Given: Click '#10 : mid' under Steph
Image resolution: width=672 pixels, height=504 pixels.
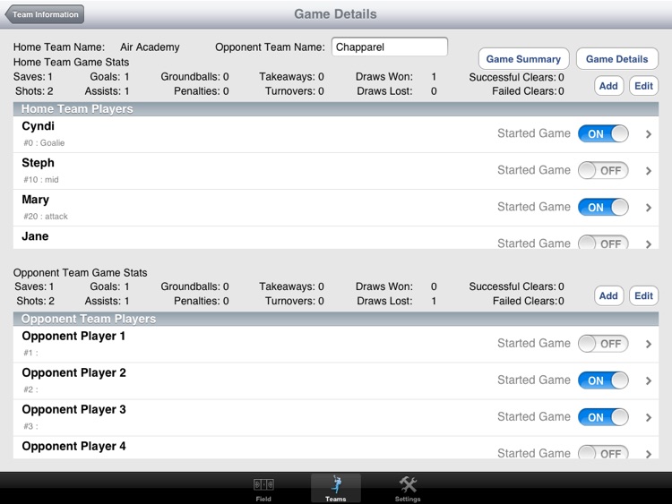Looking at the screenshot, I should (x=41, y=180).
